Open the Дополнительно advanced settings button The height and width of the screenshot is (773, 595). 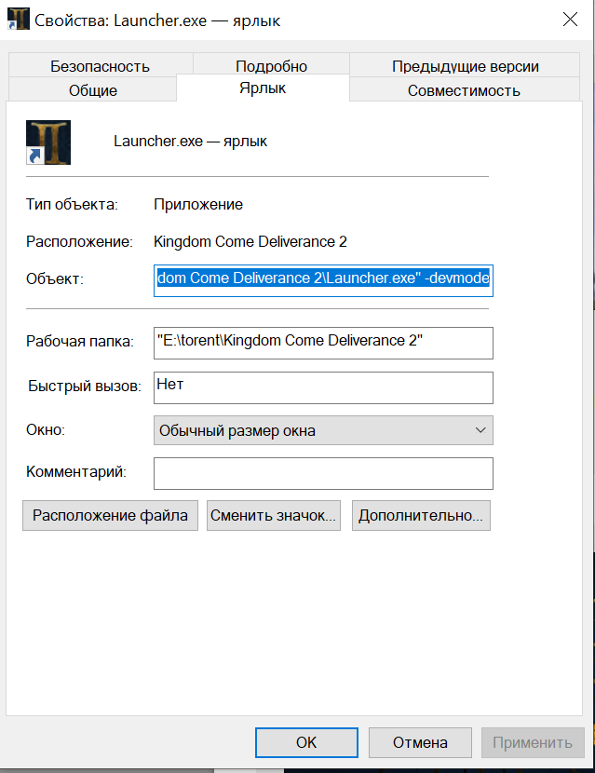(x=421, y=516)
